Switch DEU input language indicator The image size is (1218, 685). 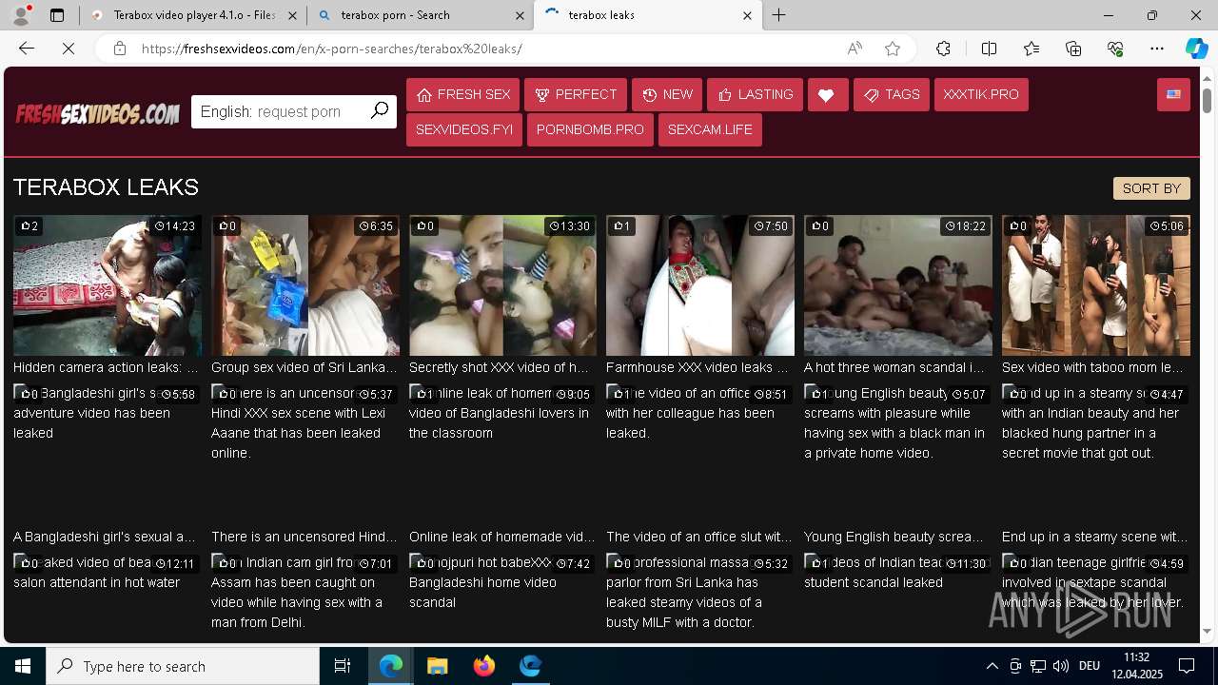click(x=1090, y=666)
